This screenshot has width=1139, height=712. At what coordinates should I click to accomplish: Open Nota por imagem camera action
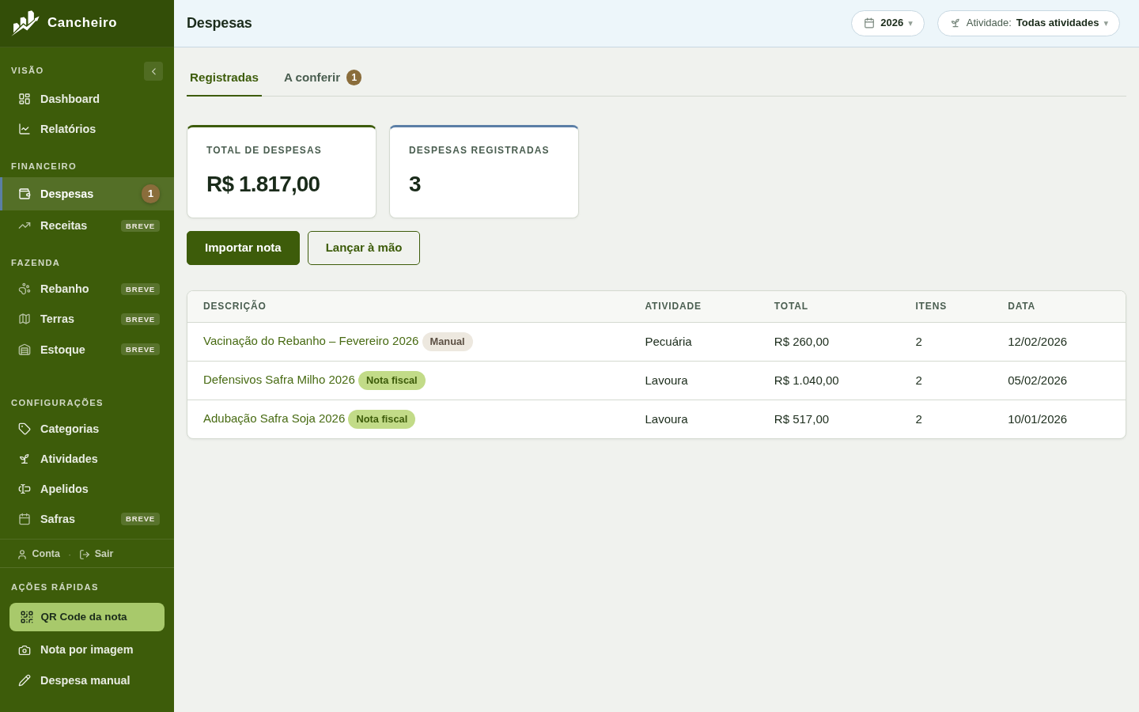pos(87,650)
